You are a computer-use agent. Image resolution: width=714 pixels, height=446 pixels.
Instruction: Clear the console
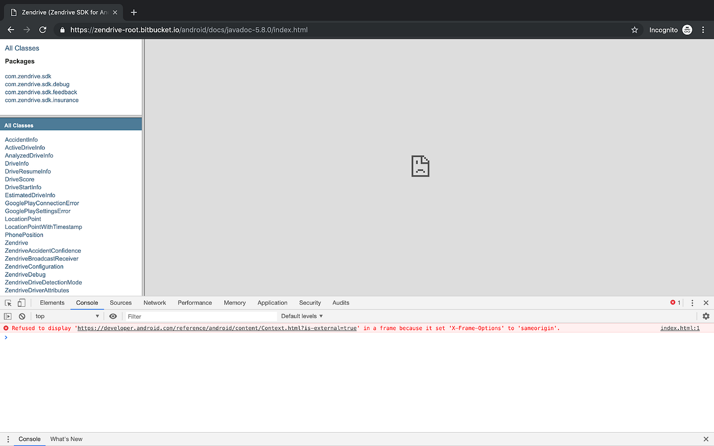click(x=22, y=316)
